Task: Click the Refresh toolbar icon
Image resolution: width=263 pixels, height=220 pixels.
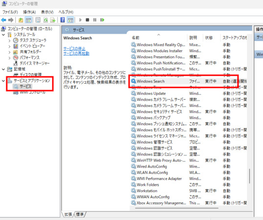Action: click(45, 20)
